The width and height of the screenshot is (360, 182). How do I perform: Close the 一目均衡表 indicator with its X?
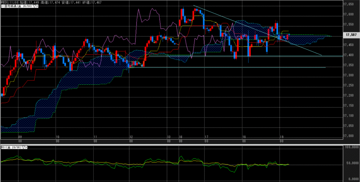37,6
